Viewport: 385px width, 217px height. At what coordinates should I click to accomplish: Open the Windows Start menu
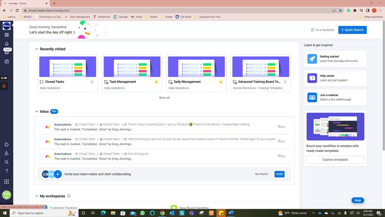click(x=5, y=213)
